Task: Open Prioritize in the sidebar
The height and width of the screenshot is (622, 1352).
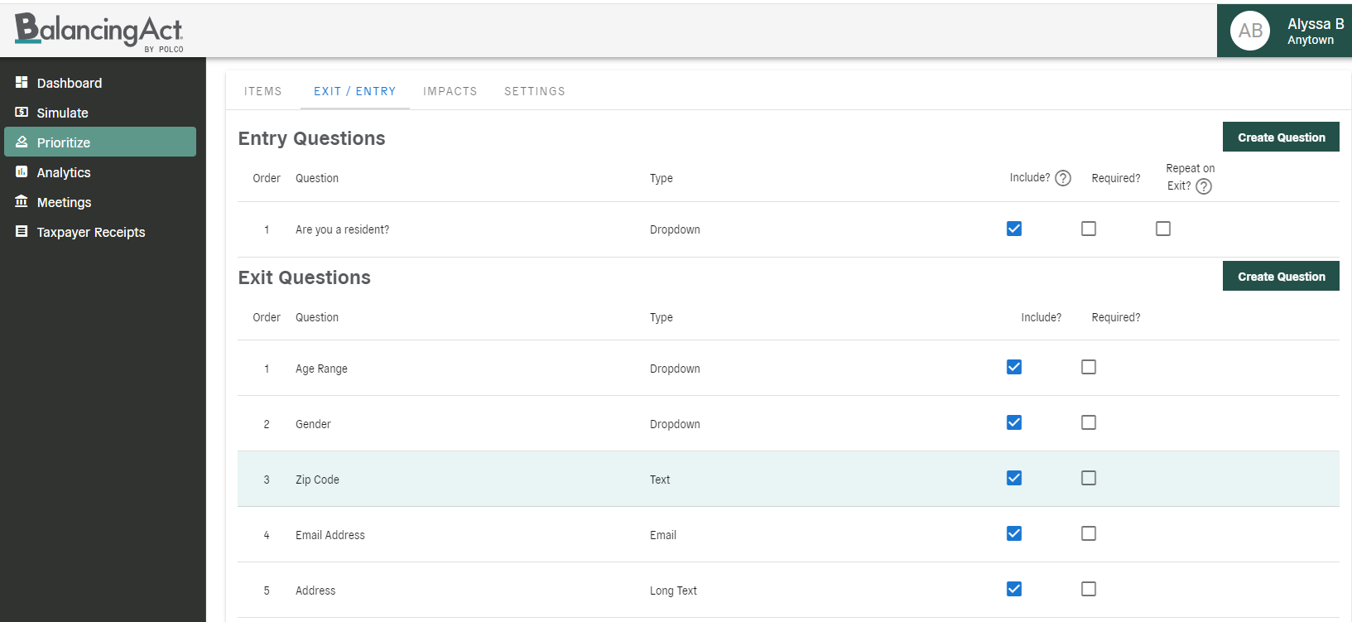Action: (x=100, y=142)
